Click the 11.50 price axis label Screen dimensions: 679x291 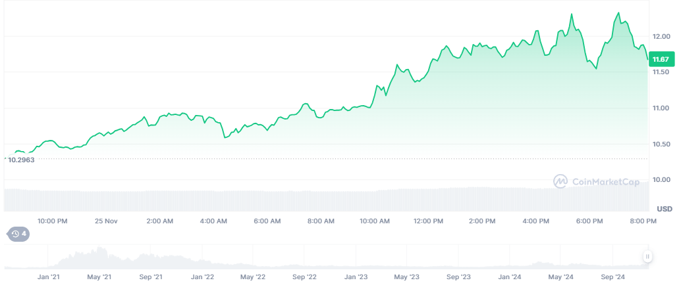point(661,72)
